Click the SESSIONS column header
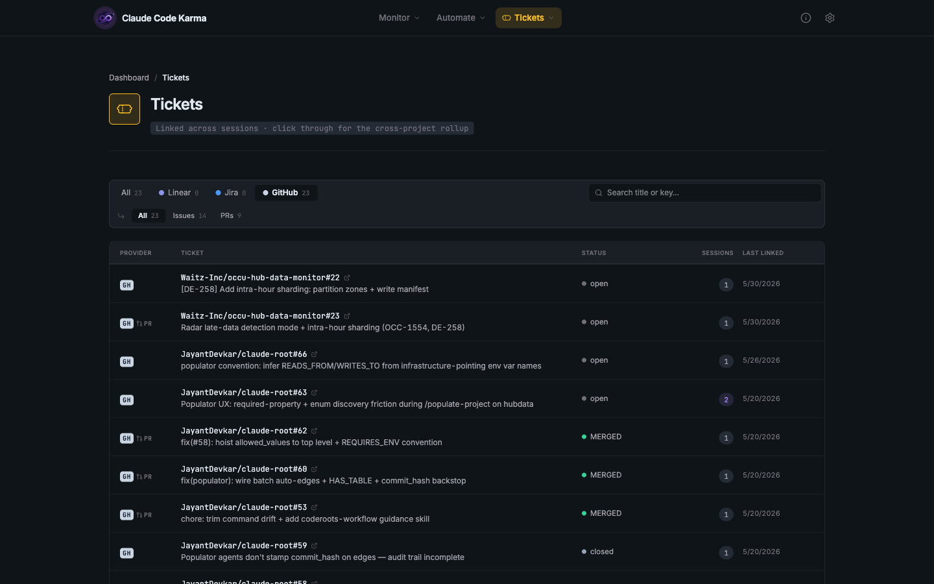This screenshot has height=584, width=934. [x=717, y=253]
